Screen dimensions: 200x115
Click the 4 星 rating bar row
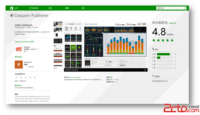pos(164,57)
